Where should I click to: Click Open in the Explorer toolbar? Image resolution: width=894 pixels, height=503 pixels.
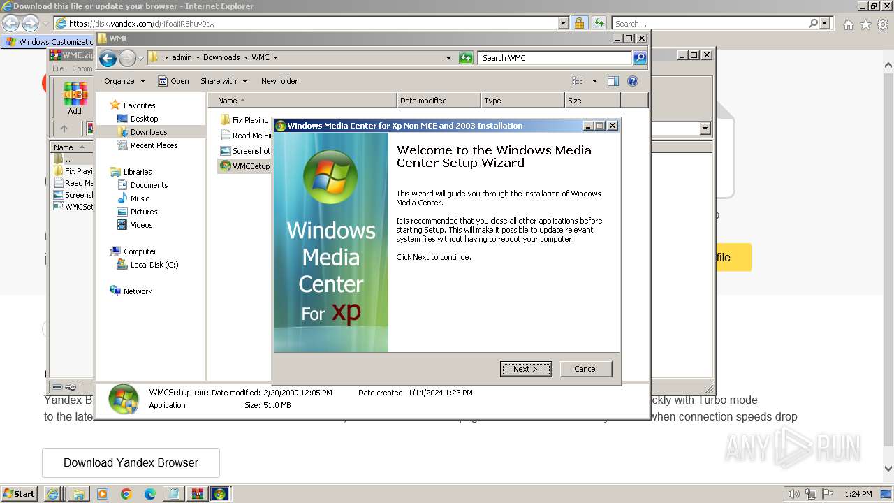(x=173, y=81)
